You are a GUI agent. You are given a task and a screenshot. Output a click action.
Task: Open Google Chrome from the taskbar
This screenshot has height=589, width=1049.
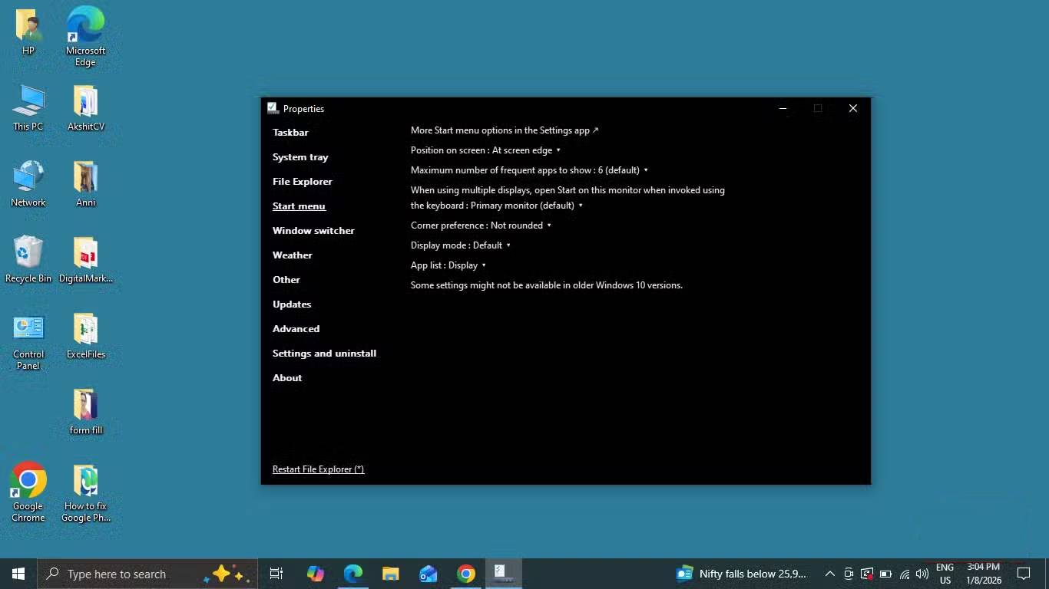tap(465, 574)
